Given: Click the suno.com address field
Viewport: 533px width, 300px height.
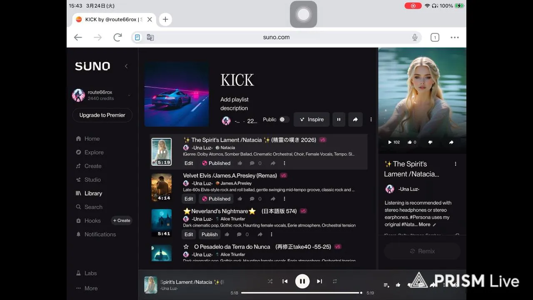Looking at the screenshot, I should [x=276, y=37].
